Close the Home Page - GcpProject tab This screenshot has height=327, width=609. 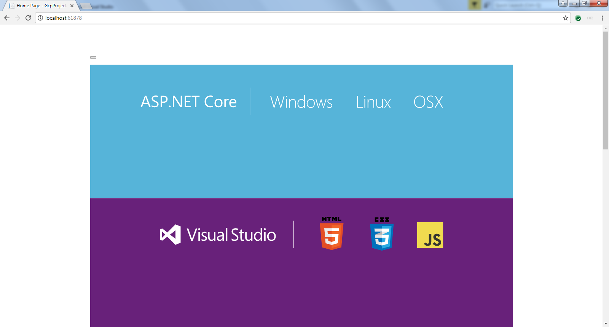pos(72,6)
